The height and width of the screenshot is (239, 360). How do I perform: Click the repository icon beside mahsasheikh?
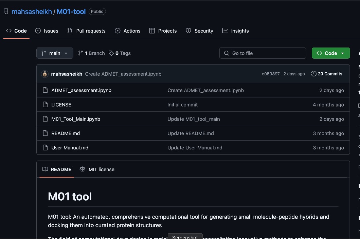[6, 12]
